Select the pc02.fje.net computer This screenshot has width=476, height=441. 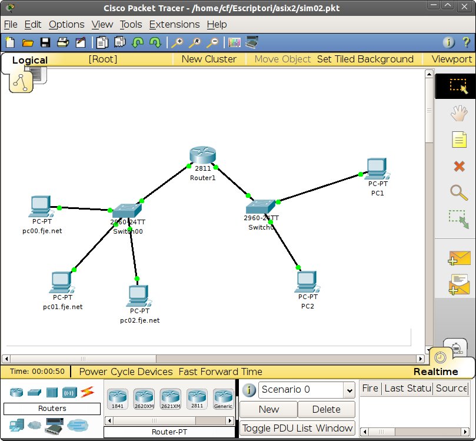pos(139,296)
